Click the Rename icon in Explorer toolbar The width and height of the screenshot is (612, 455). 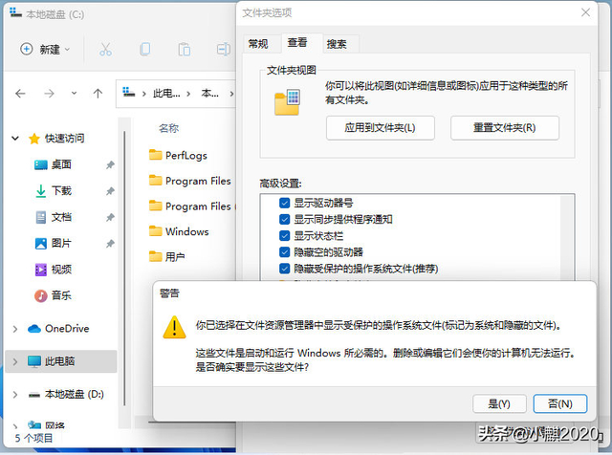point(223,49)
